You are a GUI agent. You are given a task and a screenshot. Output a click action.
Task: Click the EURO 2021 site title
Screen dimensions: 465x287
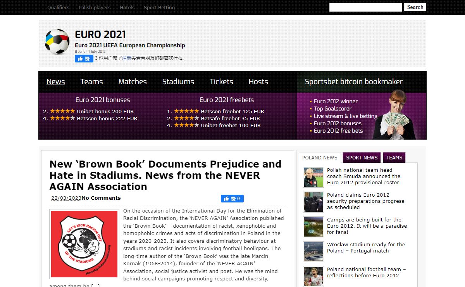100,35
